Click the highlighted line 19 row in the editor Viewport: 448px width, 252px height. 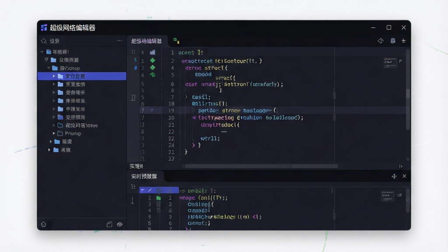pos(273,111)
